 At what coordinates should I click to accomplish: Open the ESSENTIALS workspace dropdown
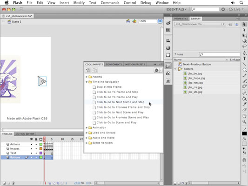click(x=176, y=9)
